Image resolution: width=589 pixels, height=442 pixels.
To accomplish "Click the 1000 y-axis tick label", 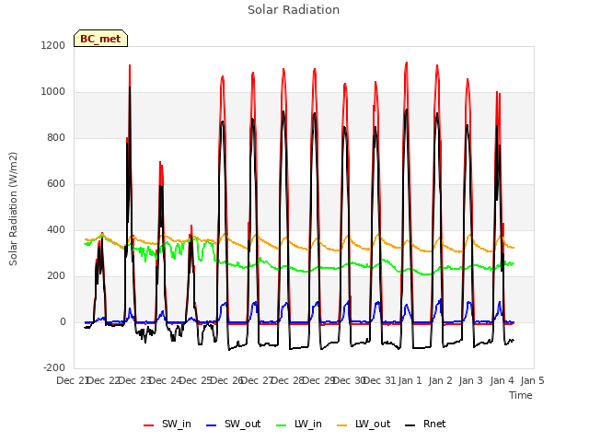I will (53, 92).
